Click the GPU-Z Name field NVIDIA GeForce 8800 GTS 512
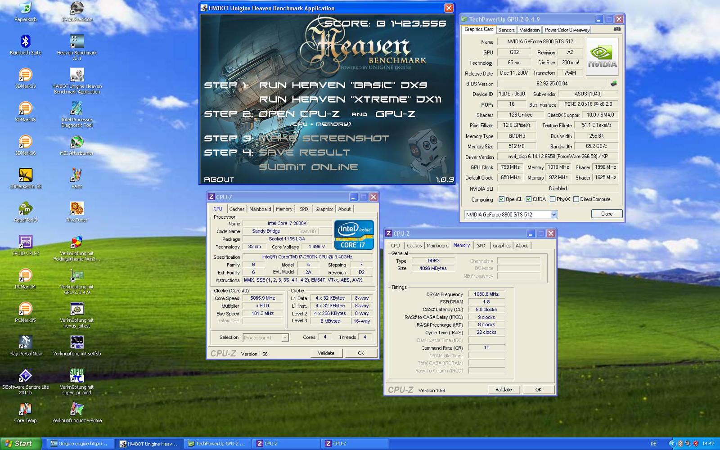Image resolution: width=720 pixels, height=450 pixels. pos(540,41)
